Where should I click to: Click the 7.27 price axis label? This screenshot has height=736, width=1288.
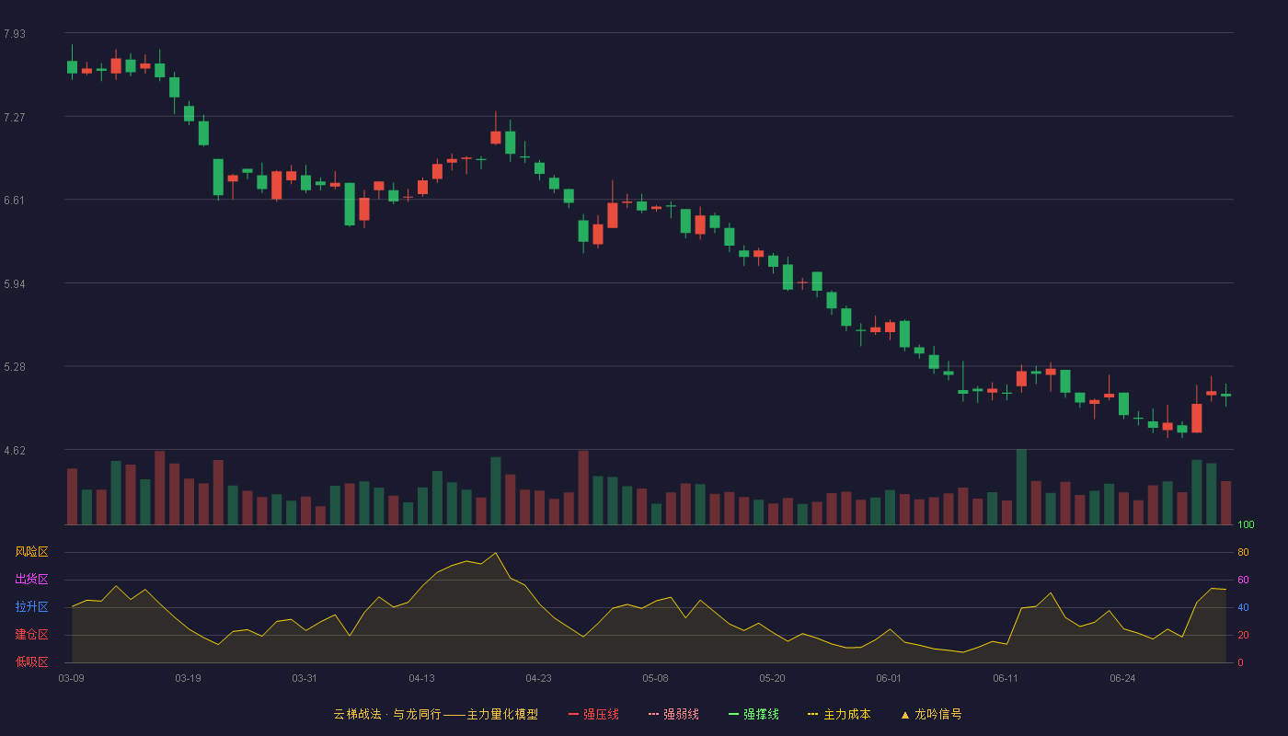(x=15, y=118)
